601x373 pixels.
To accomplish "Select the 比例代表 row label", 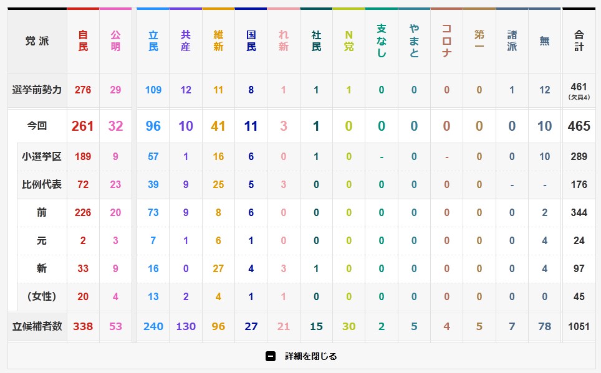I will coord(42,184).
